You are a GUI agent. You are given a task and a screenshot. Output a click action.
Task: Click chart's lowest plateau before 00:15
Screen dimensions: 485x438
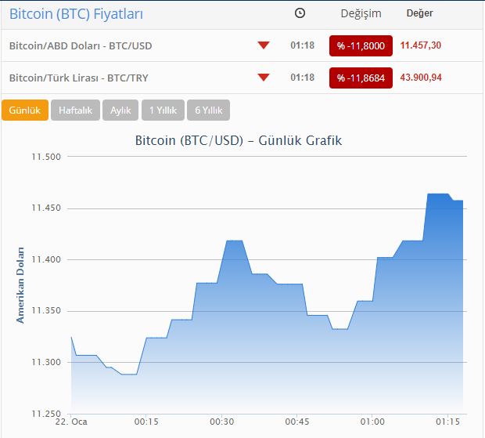[128, 375]
